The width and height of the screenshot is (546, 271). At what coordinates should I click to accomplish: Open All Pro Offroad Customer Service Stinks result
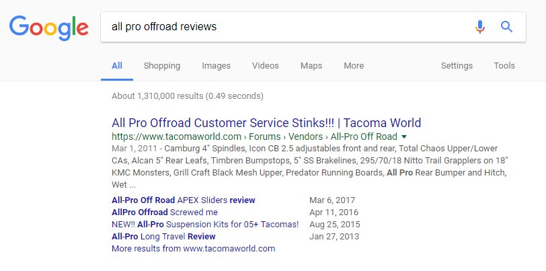tap(266, 123)
